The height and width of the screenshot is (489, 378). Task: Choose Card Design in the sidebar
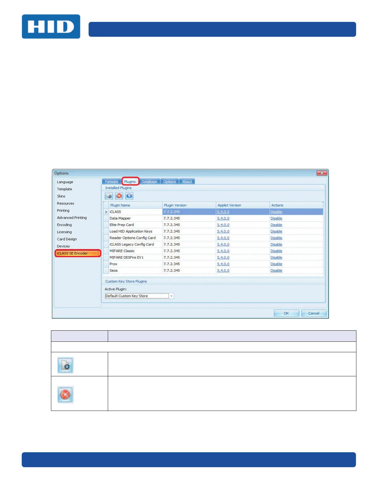67,239
